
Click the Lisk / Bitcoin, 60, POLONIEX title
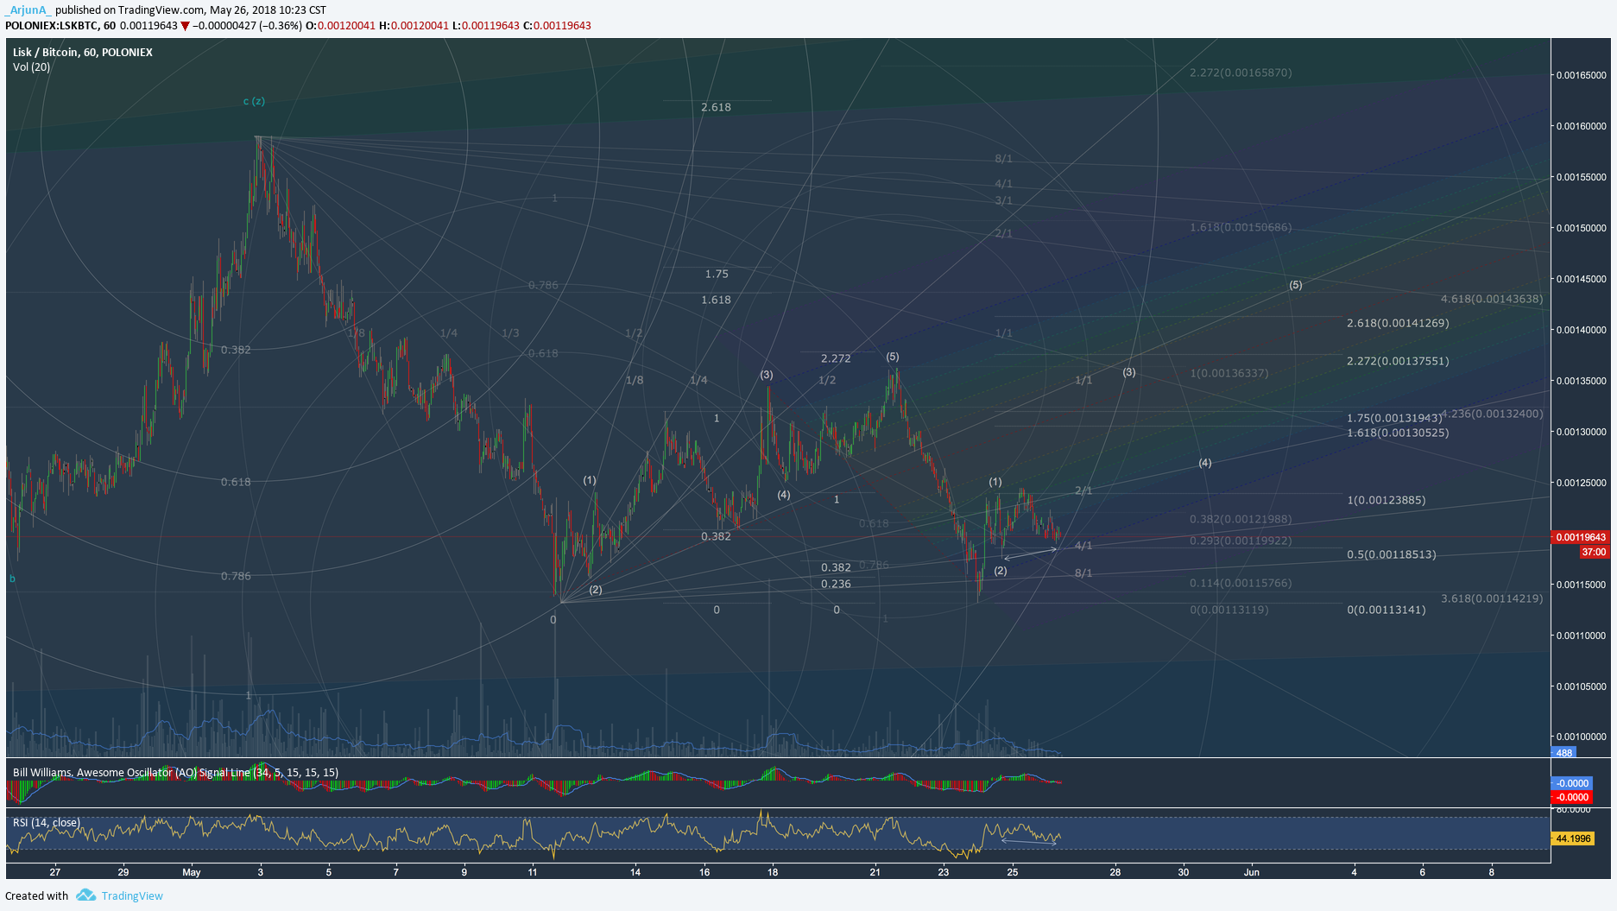click(x=83, y=53)
